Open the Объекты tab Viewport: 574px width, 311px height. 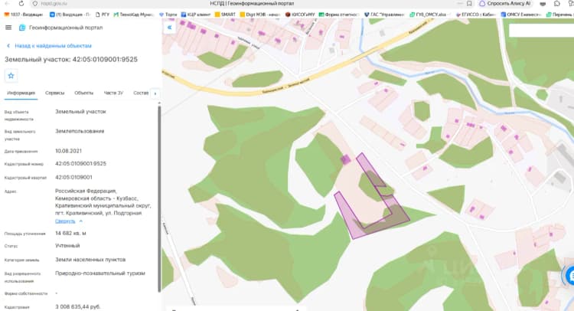(84, 93)
